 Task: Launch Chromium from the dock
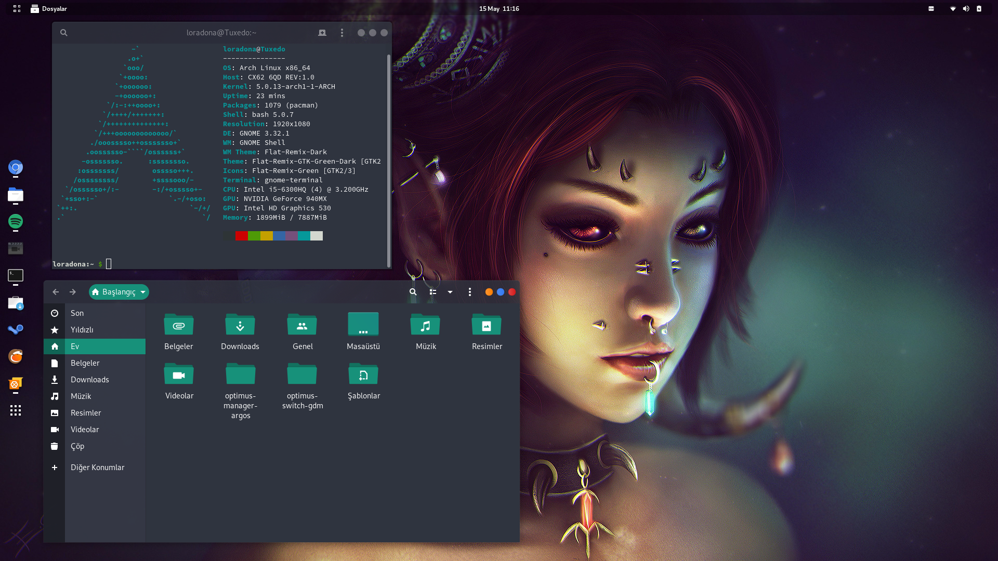16,167
